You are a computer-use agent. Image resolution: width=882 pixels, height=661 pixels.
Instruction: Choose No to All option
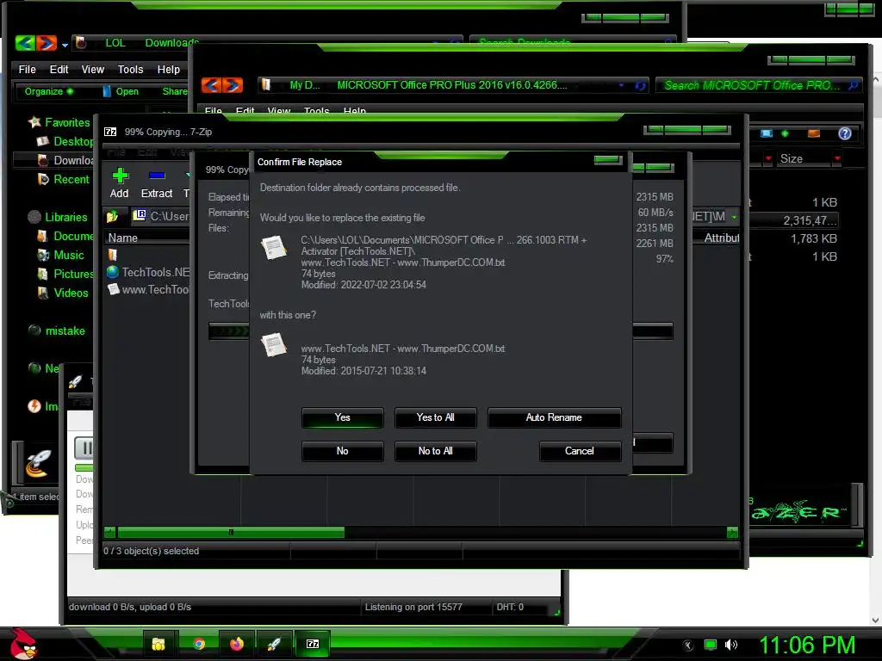[x=435, y=451]
